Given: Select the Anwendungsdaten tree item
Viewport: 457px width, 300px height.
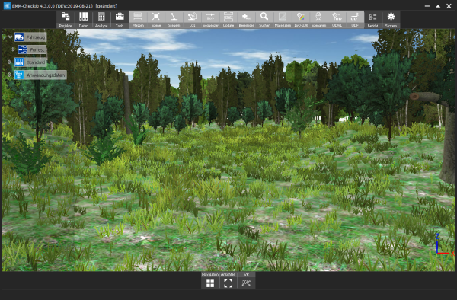Looking at the screenshot, I should pos(40,75).
